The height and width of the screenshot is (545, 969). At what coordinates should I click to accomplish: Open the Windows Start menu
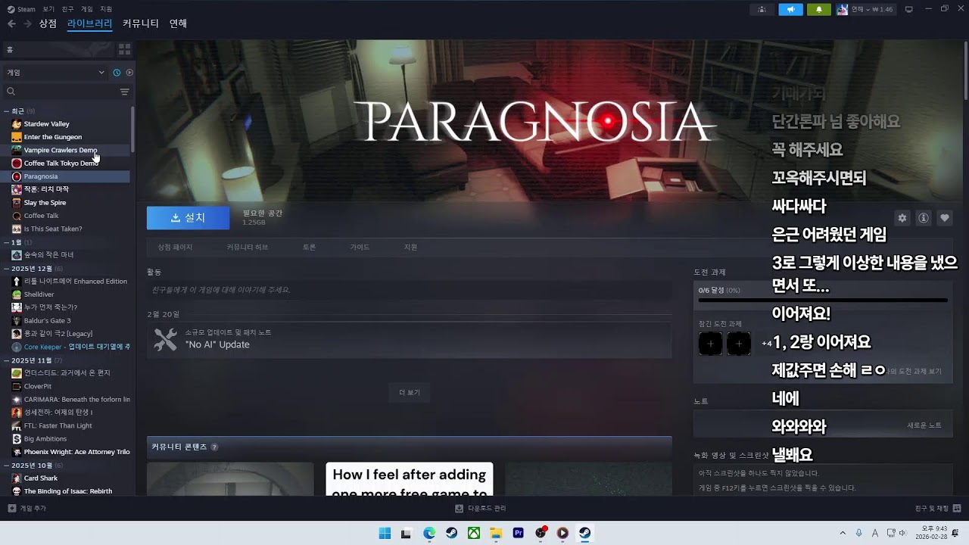385,533
